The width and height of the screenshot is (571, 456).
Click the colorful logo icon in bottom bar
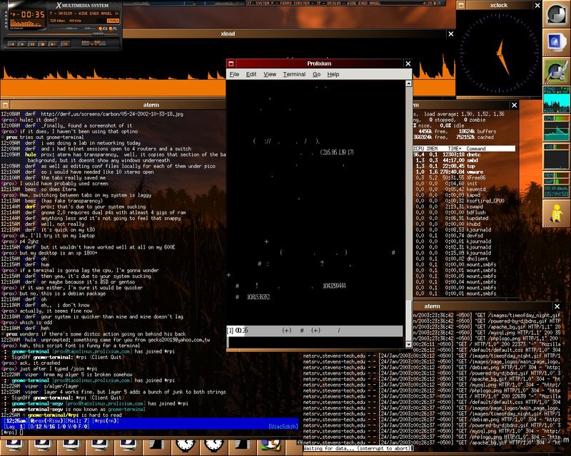coord(271,445)
